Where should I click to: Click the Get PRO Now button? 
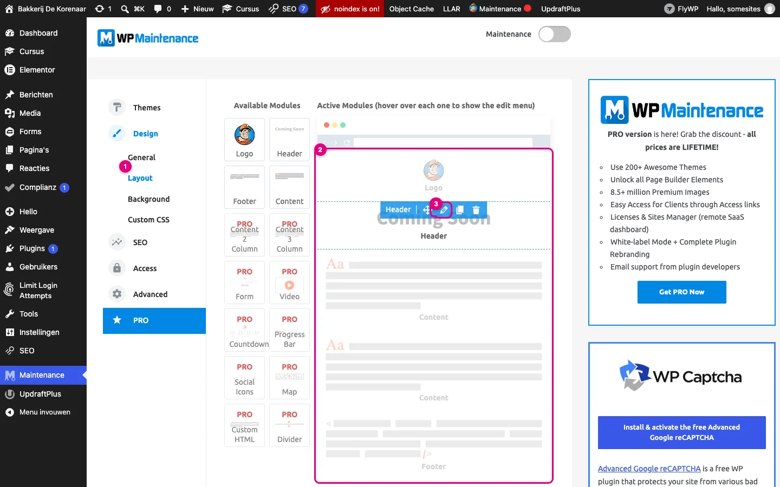[x=681, y=292]
